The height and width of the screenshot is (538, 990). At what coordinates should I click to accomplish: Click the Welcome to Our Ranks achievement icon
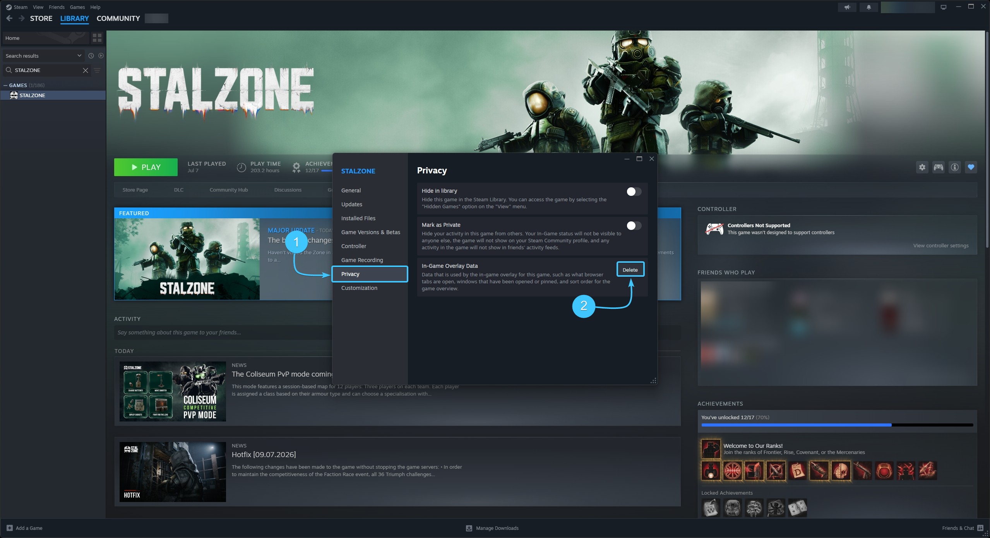[x=711, y=449]
